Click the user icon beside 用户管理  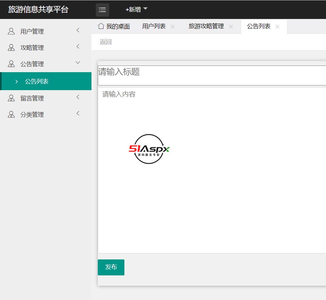11,31
